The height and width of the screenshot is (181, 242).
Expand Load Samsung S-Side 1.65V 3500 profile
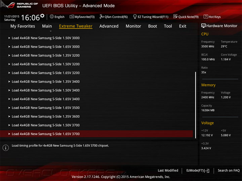click(96, 108)
